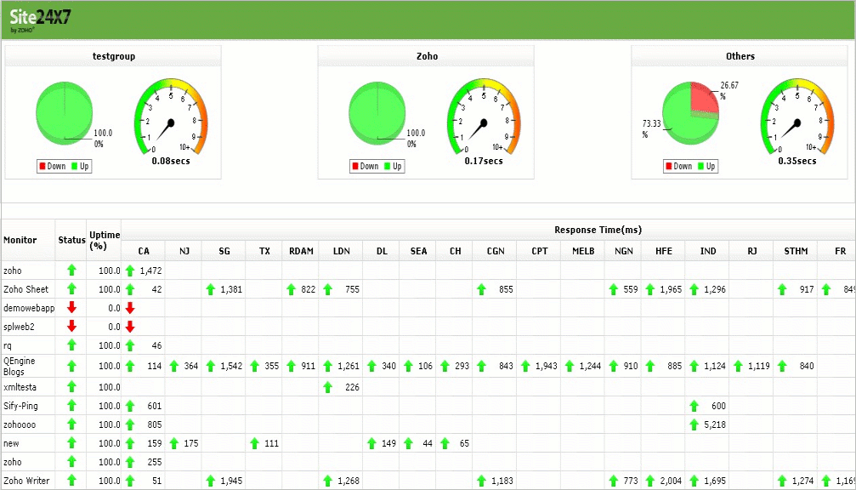
Task: Click the Zoho panel title
Action: (x=427, y=56)
